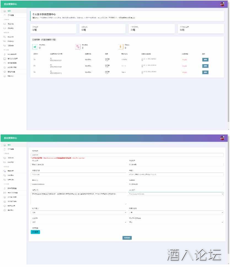Click the blue action button in last order row
This screenshot has width=230, height=267.
[x=205, y=72]
